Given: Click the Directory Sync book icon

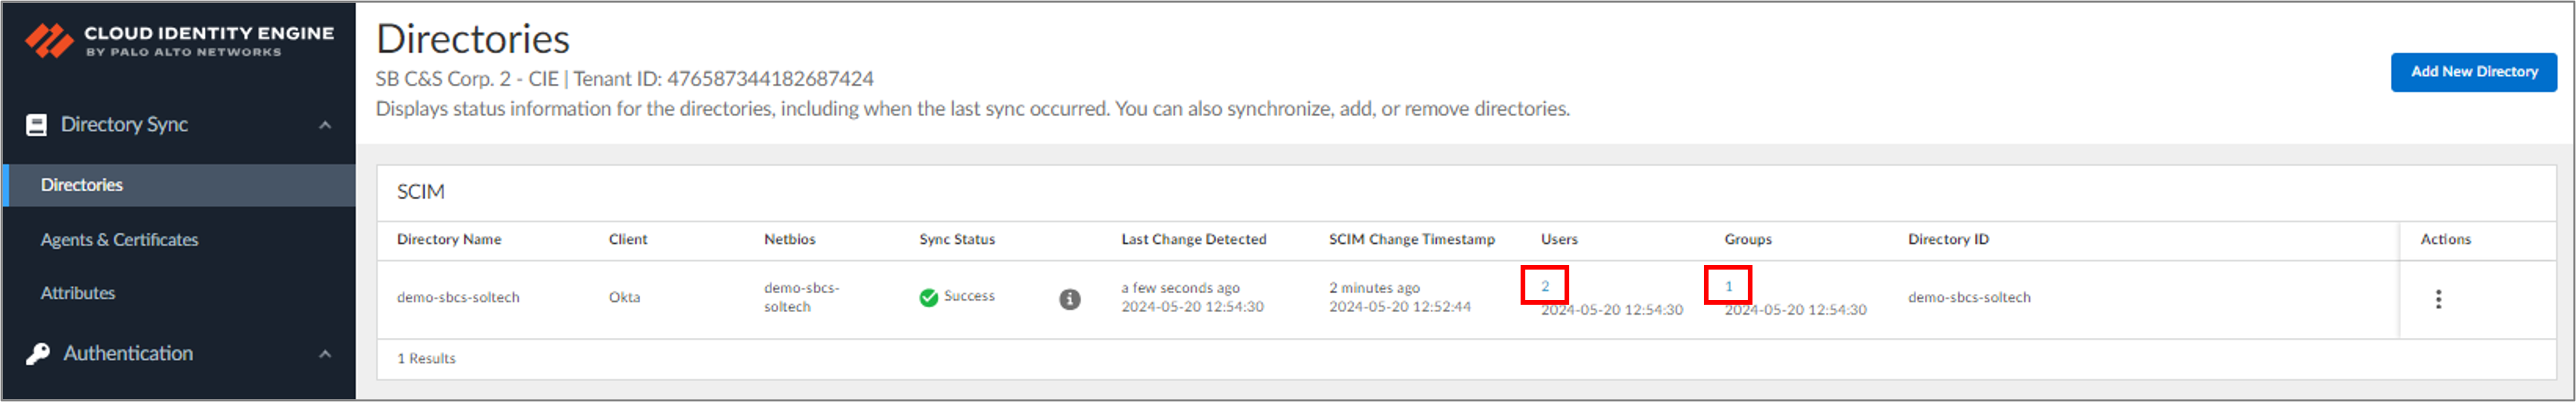Looking at the screenshot, I should point(36,125).
